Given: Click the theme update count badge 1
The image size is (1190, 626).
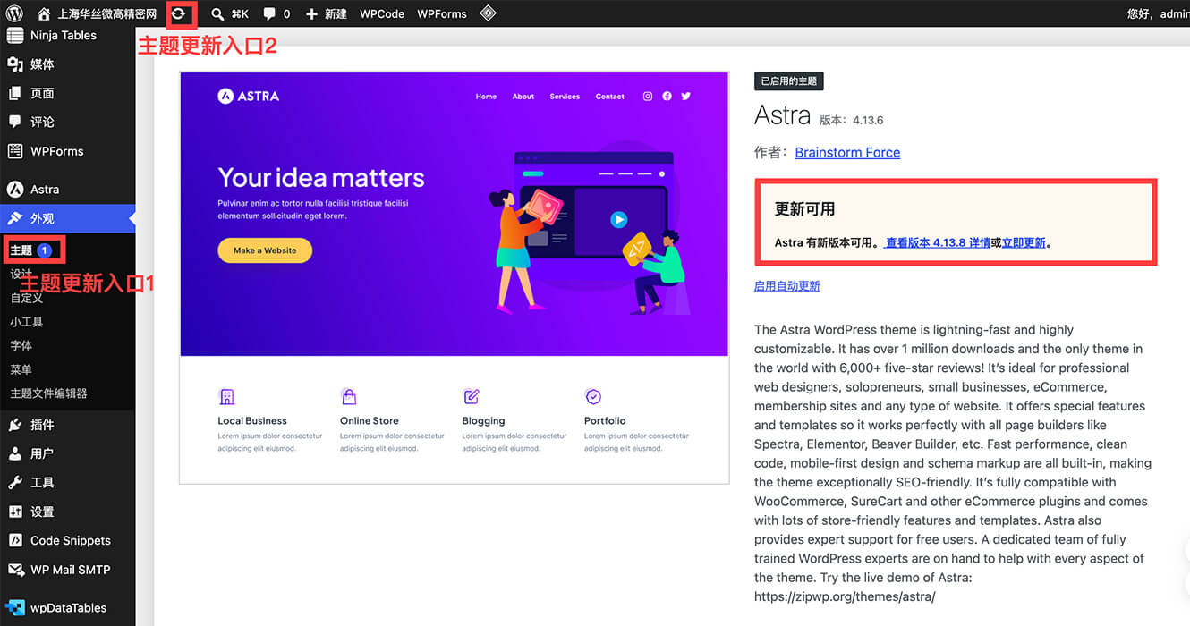Looking at the screenshot, I should point(45,250).
